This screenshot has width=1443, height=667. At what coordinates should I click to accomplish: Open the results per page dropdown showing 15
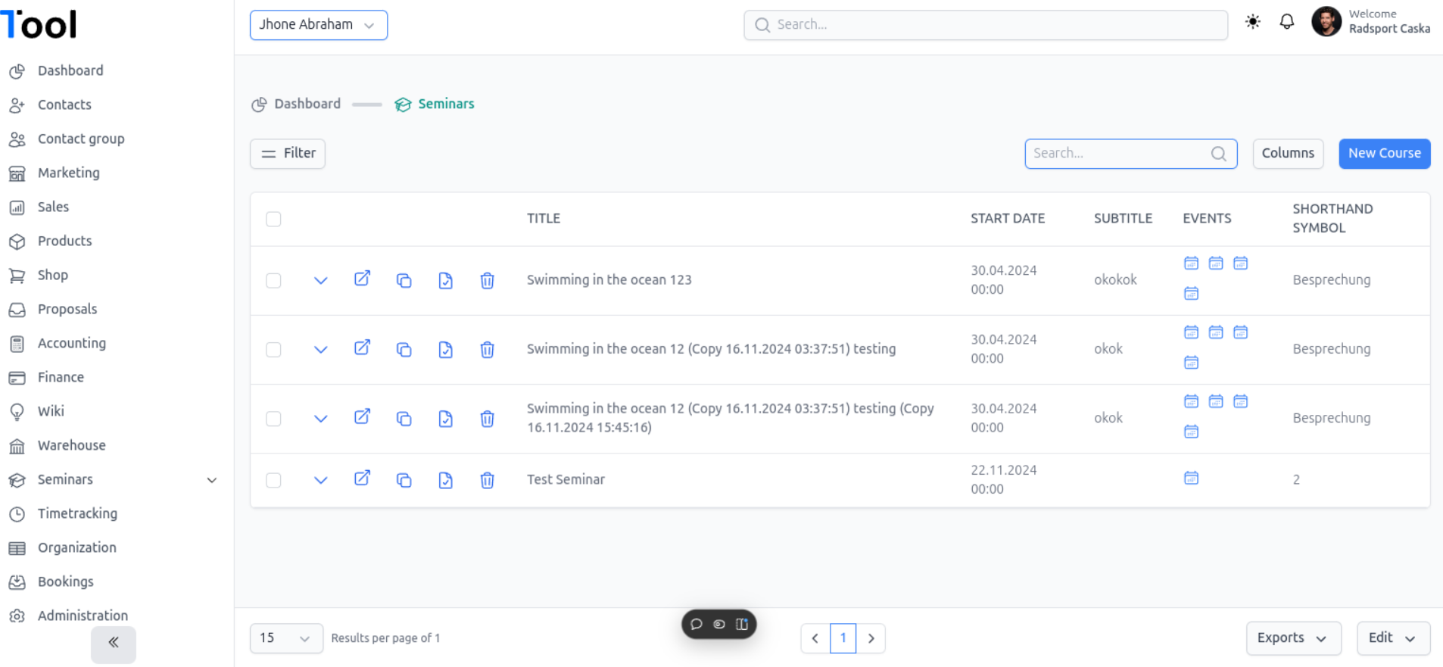coord(286,638)
